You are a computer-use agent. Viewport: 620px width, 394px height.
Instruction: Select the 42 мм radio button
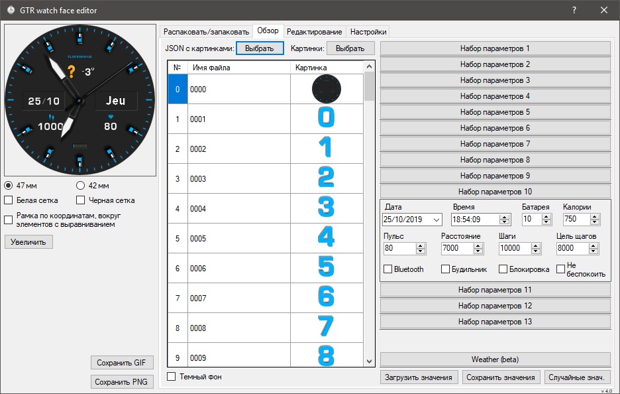pos(81,186)
